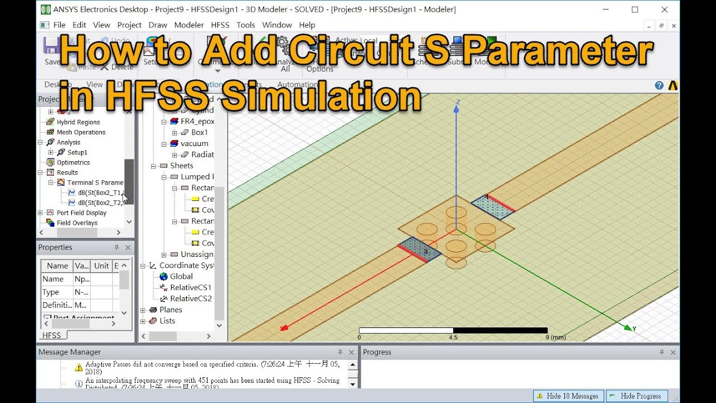The height and width of the screenshot is (403, 716).
Task: Open the blue help question-mark icon
Action: [659, 85]
